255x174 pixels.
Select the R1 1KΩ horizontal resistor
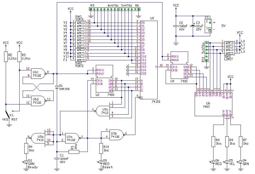(x=74, y=152)
